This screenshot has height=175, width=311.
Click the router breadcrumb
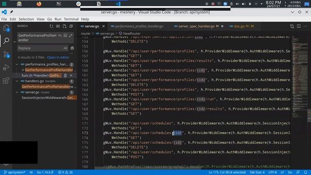[86, 34]
